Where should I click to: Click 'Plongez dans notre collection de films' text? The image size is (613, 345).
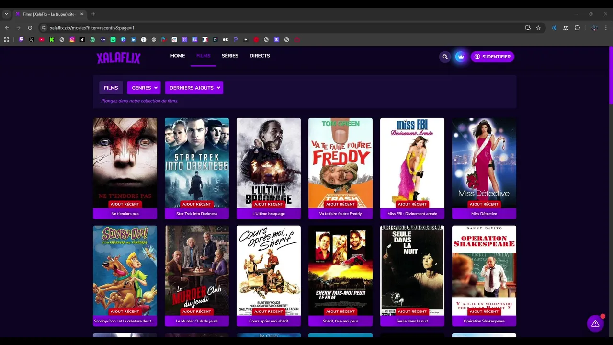point(139,101)
